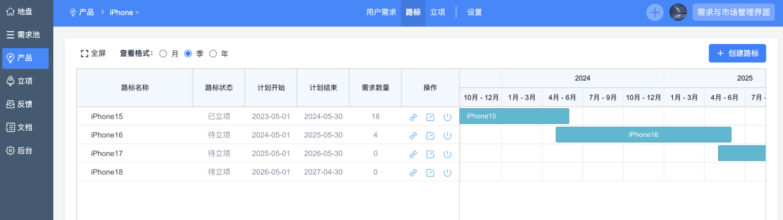Click requirement count 18 for iPhone15

(375, 116)
